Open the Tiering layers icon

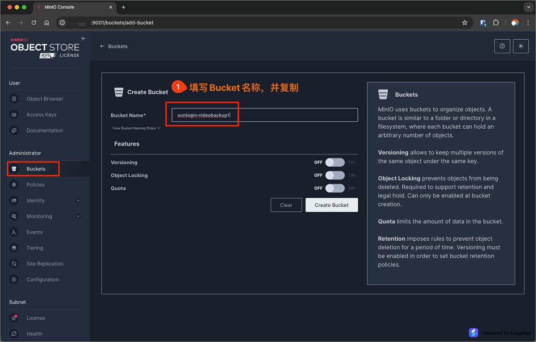tap(14, 248)
